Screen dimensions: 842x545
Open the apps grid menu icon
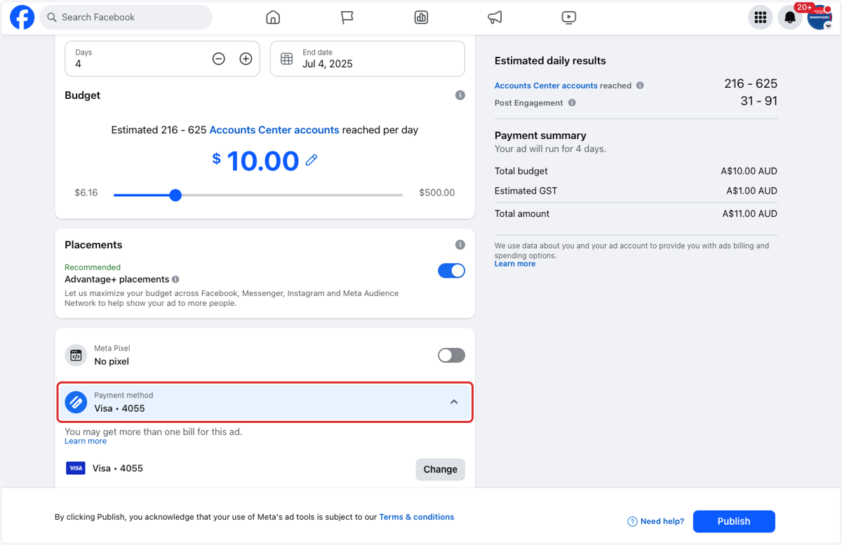click(x=760, y=18)
